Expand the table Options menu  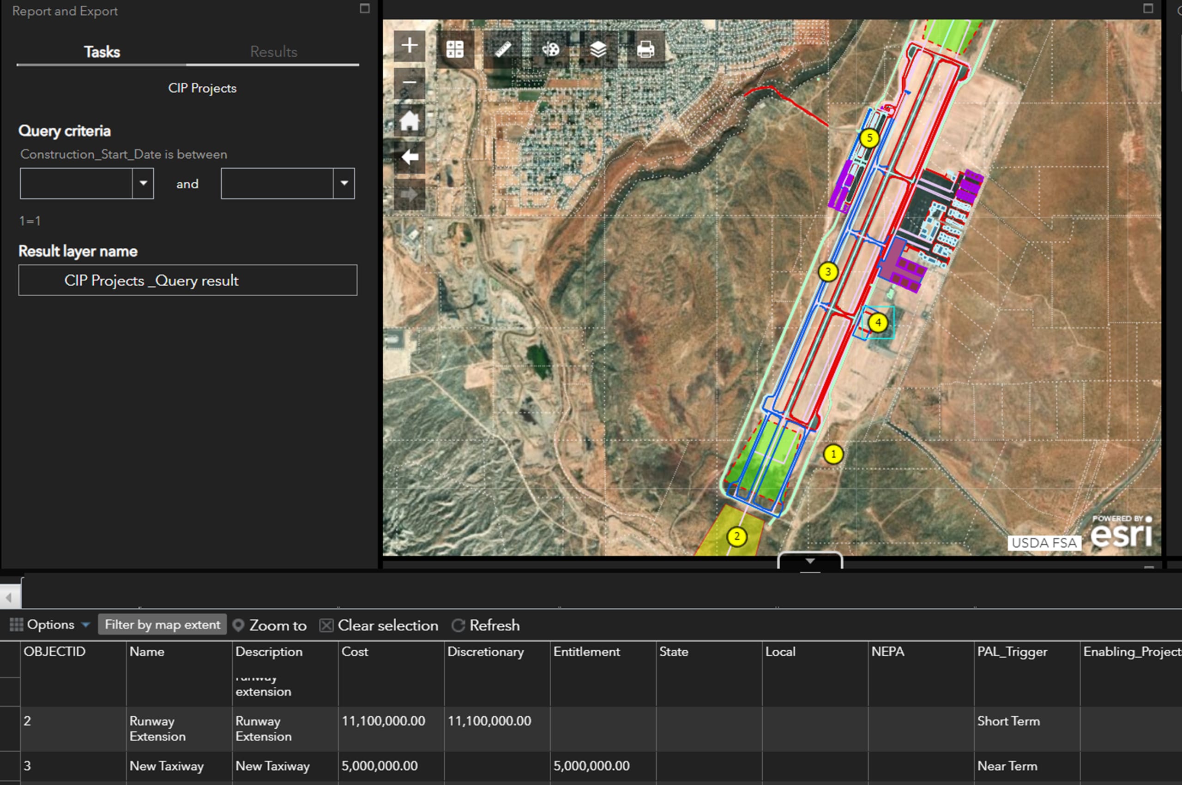50,624
